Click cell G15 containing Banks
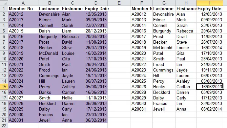This screenshot has width=227, height=128. coord(164,87)
